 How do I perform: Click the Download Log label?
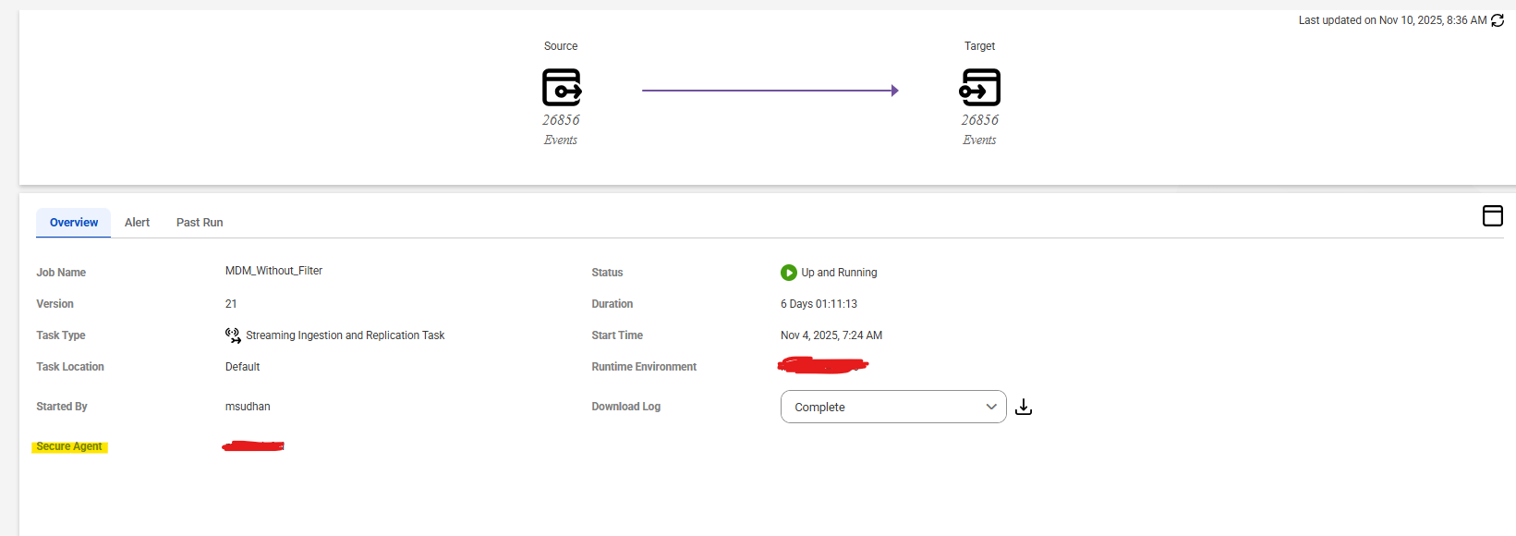626,407
